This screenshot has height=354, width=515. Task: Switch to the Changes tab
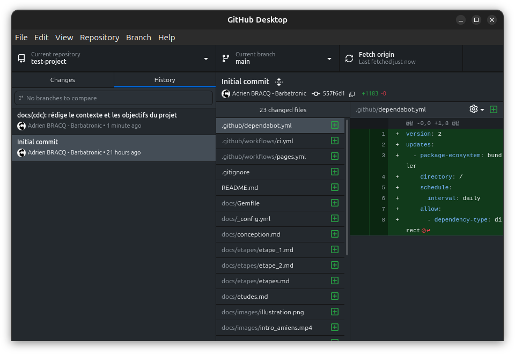63,80
